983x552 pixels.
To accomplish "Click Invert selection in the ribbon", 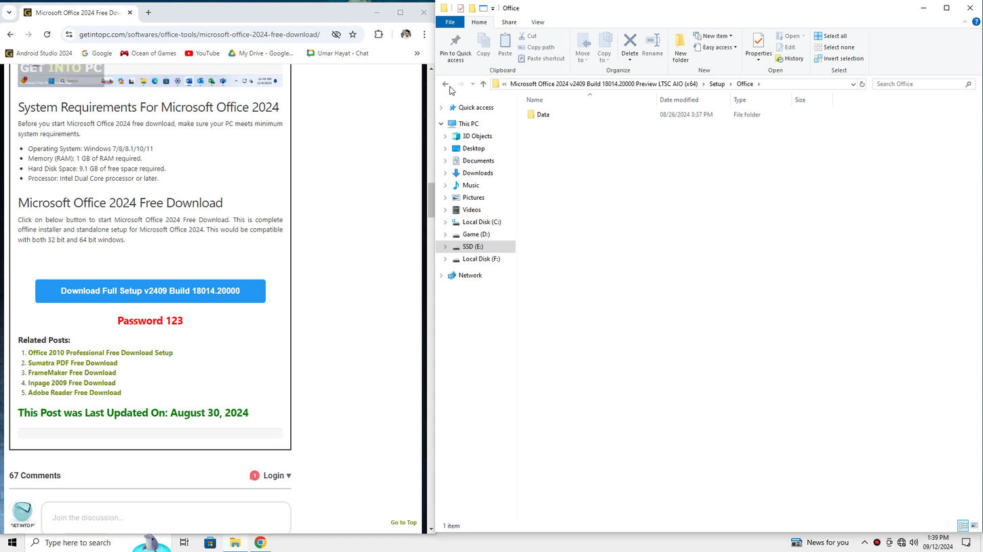I will [x=839, y=59].
